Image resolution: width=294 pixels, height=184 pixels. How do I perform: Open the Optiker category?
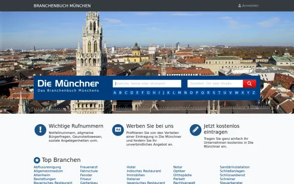179,171
